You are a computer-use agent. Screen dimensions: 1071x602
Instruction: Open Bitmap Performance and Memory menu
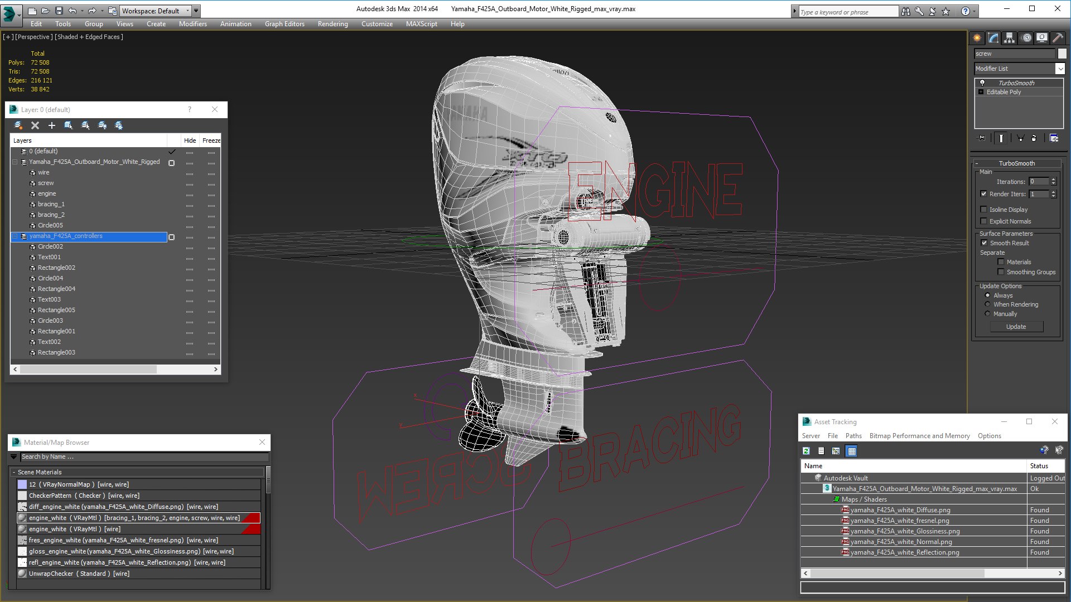tap(919, 436)
